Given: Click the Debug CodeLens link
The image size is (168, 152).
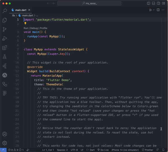Looking at the screenshot, I should pyautogui.click(x=34, y=28).
